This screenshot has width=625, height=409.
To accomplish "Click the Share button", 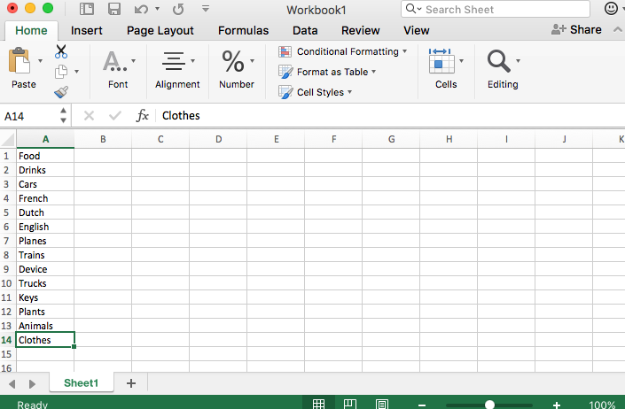I will coord(576,29).
